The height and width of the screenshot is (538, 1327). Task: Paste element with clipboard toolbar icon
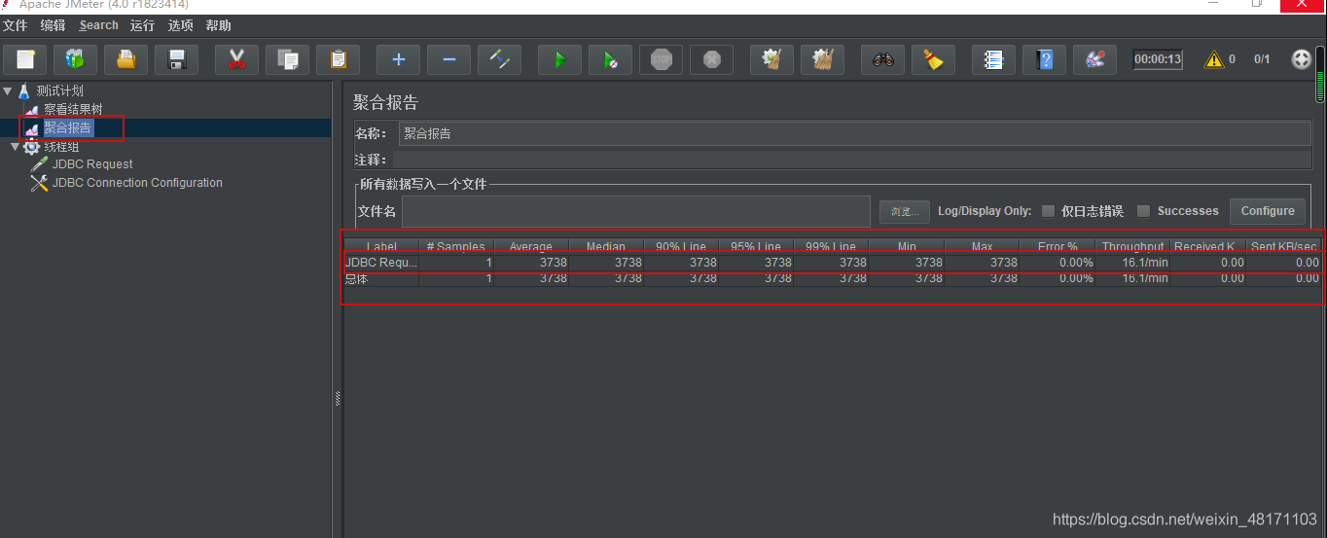(x=338, y=60)
